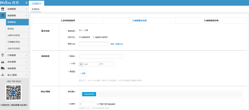Click the 库存/规格 section heading

point(45,92)
